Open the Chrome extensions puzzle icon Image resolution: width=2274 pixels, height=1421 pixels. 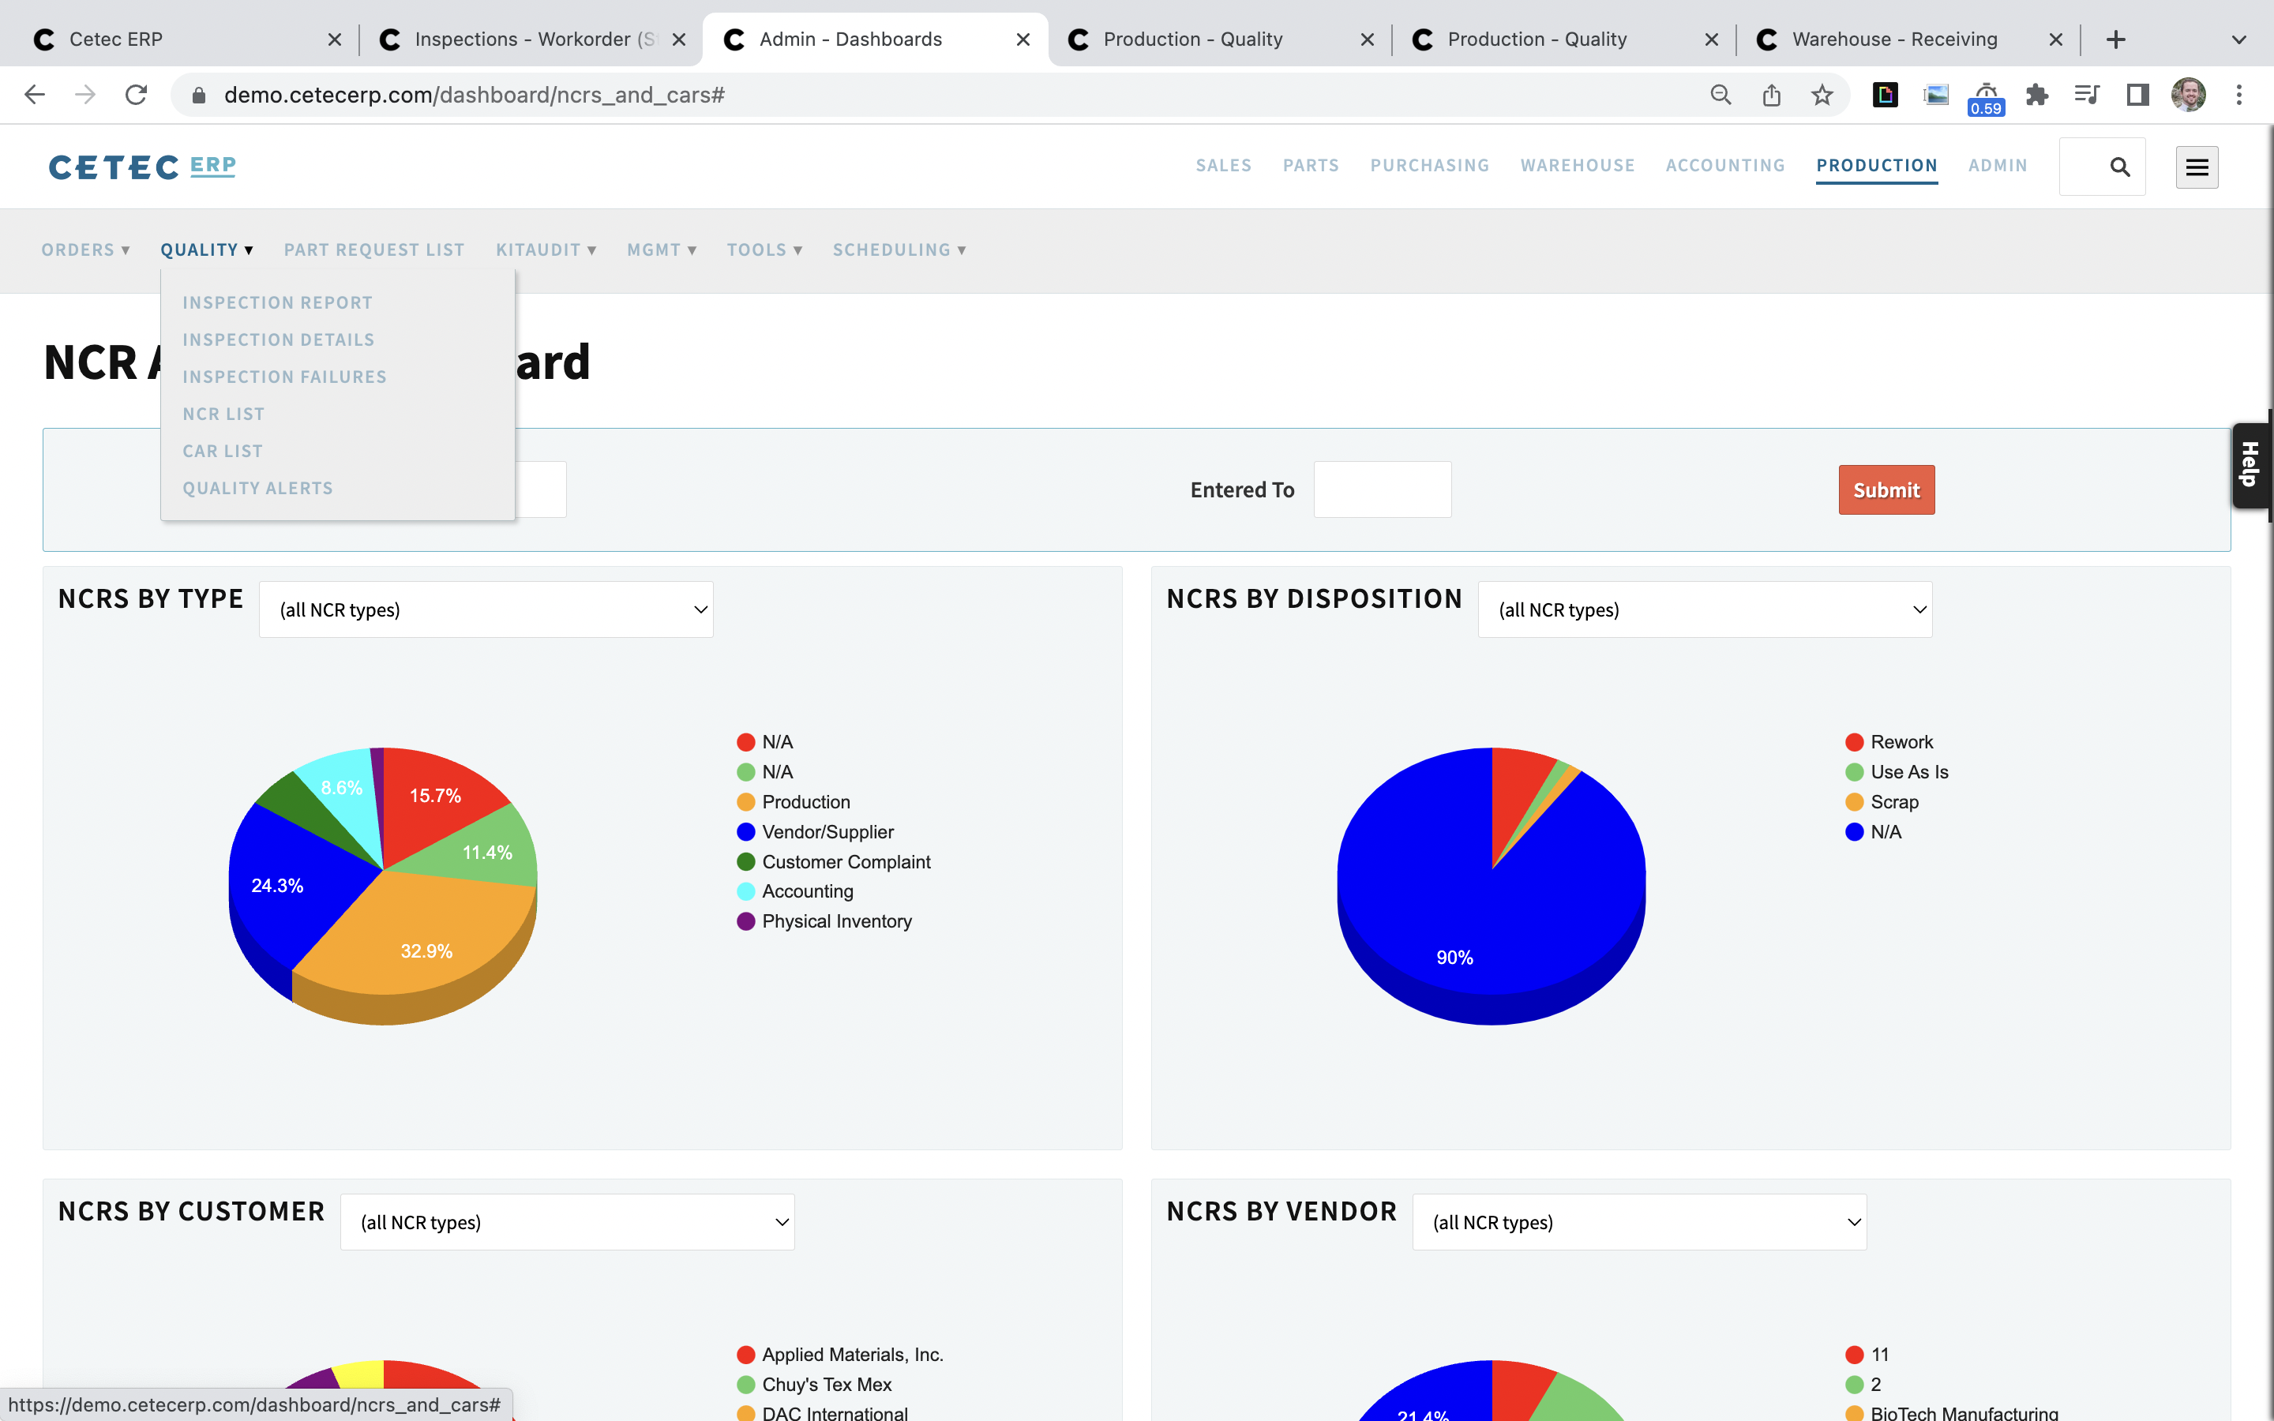(2037, 94)
